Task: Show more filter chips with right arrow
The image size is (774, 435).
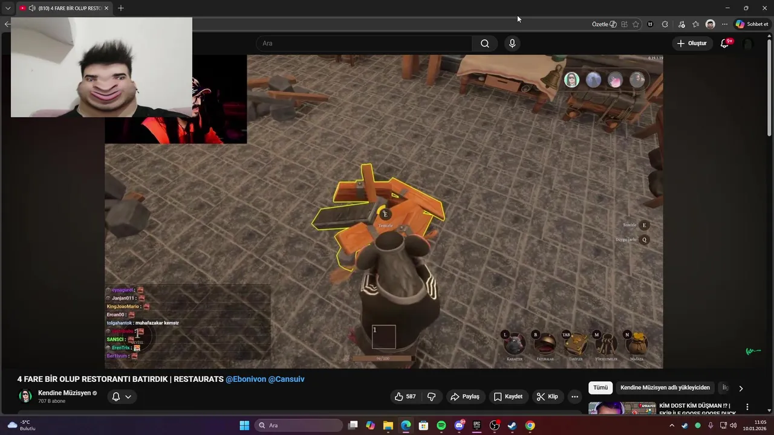Action: 741,388
